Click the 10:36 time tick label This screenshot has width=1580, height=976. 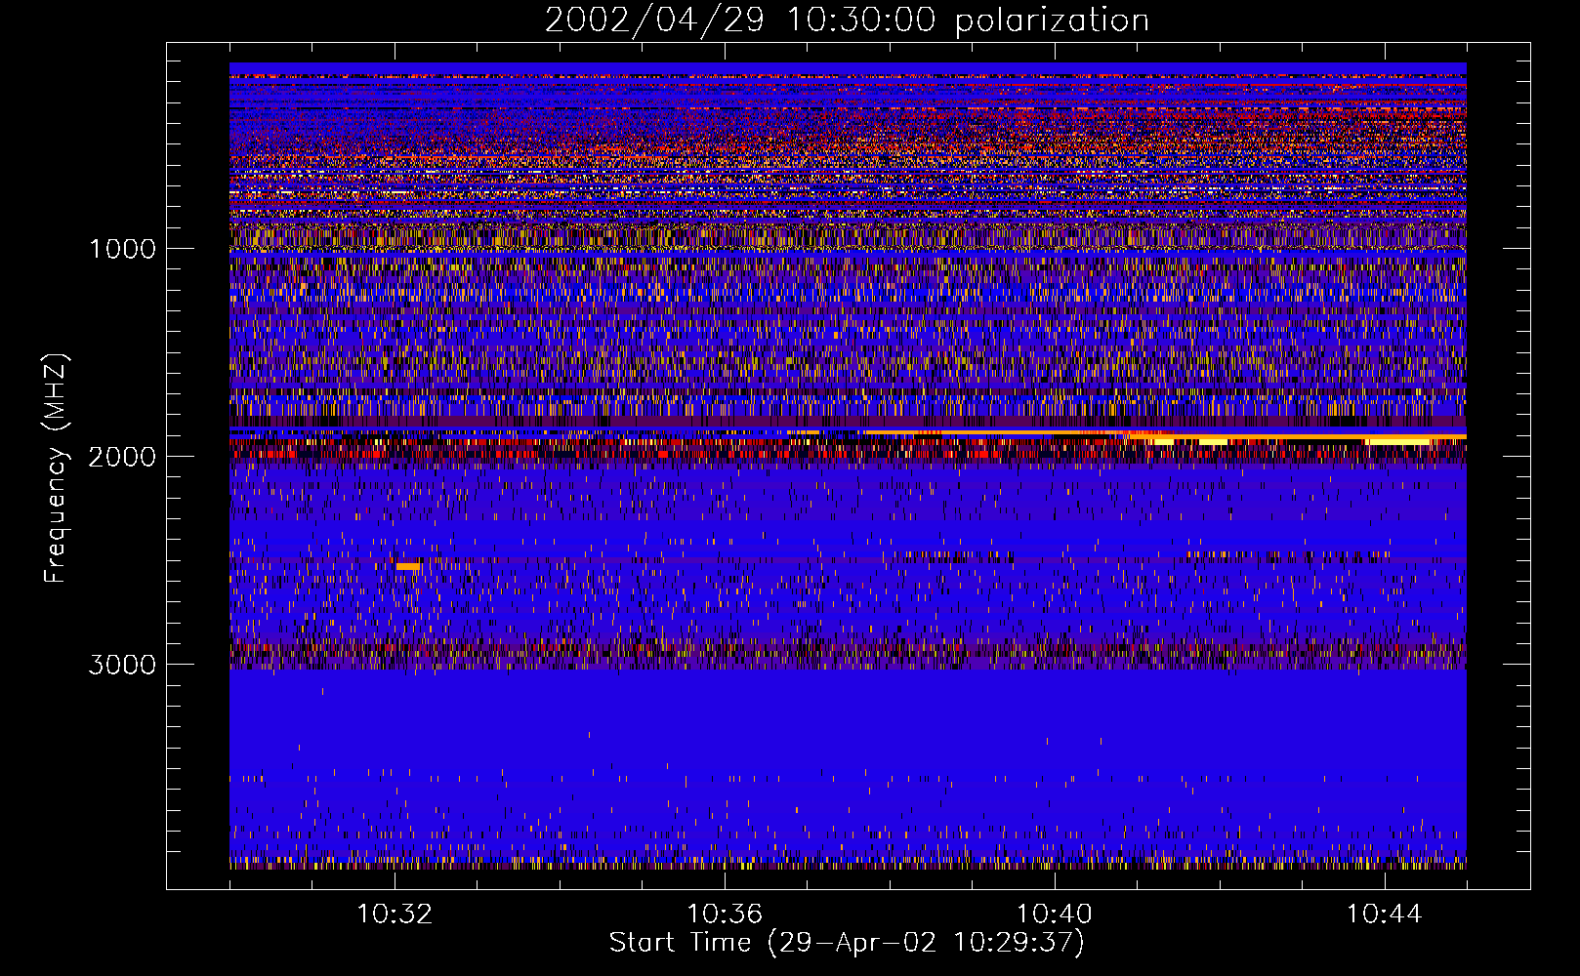click(725, 914)
